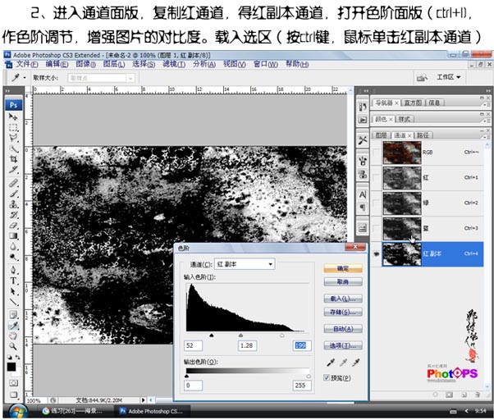Show the RGB channel visibility eye
The image size is (494, 420).
[377, 152]
